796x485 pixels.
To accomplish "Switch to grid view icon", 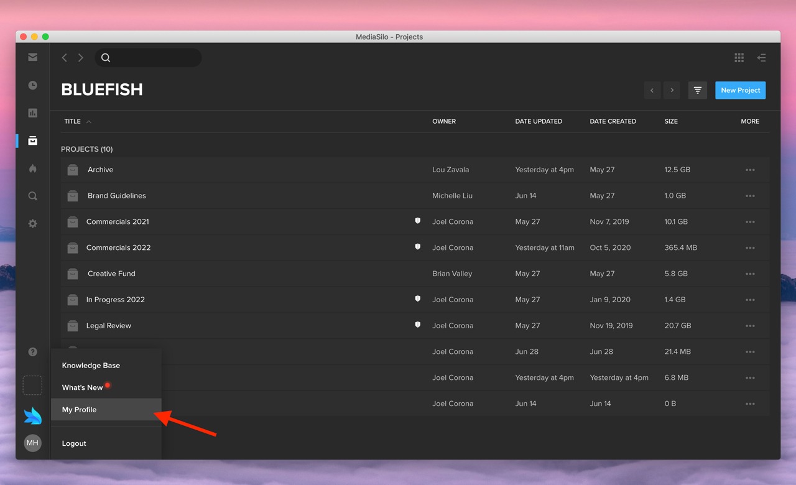I will point(739,58).
